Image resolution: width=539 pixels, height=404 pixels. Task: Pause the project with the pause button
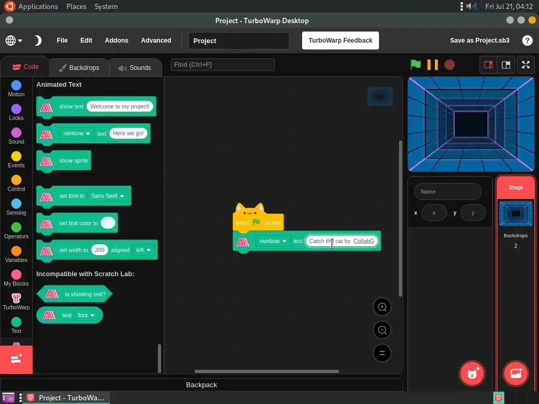pos(433,65)
